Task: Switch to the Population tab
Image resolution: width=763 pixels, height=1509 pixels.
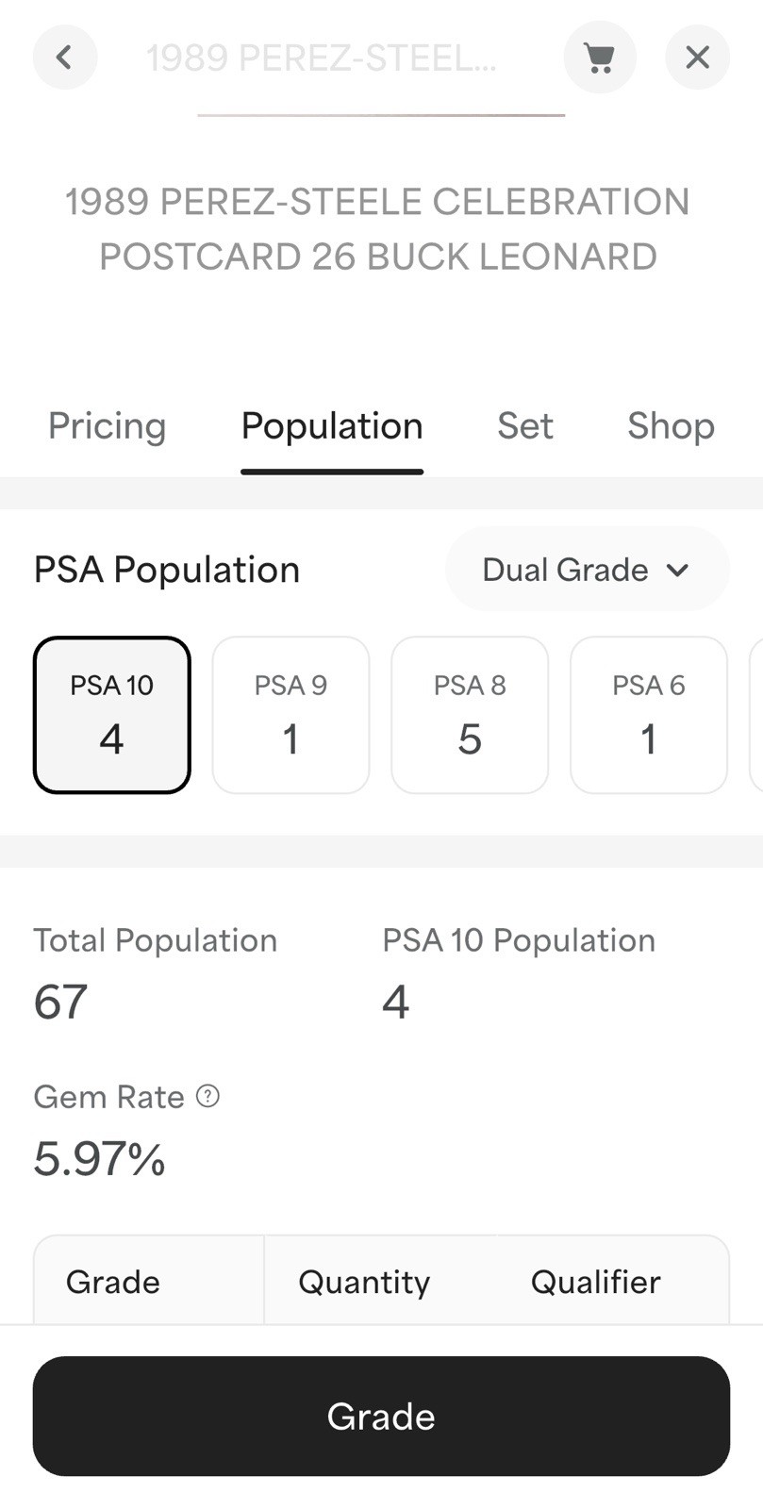Action: click(332, 426)
